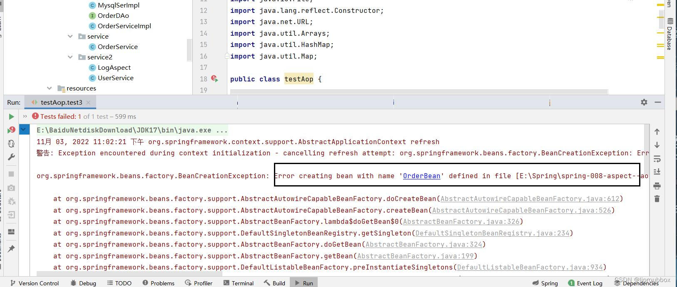Click the java.exe command line text

coord(132,130)
